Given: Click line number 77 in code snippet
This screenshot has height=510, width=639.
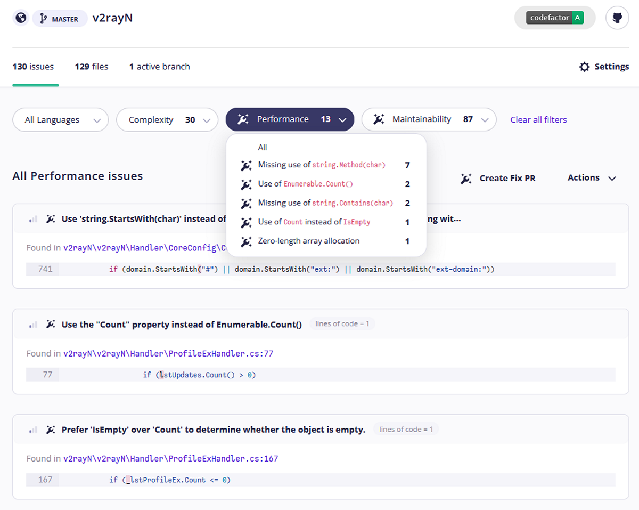Looking at the screenshot, I should point(47,375).
